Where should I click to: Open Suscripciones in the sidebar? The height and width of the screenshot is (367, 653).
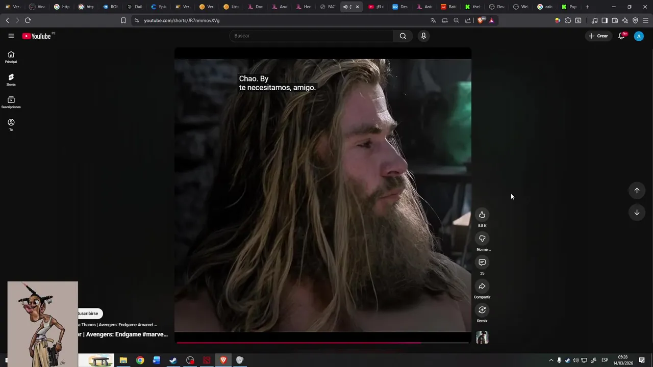[11, 102]
